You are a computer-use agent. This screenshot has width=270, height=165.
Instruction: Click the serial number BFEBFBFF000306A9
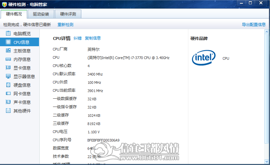click(x=103, y=140)
